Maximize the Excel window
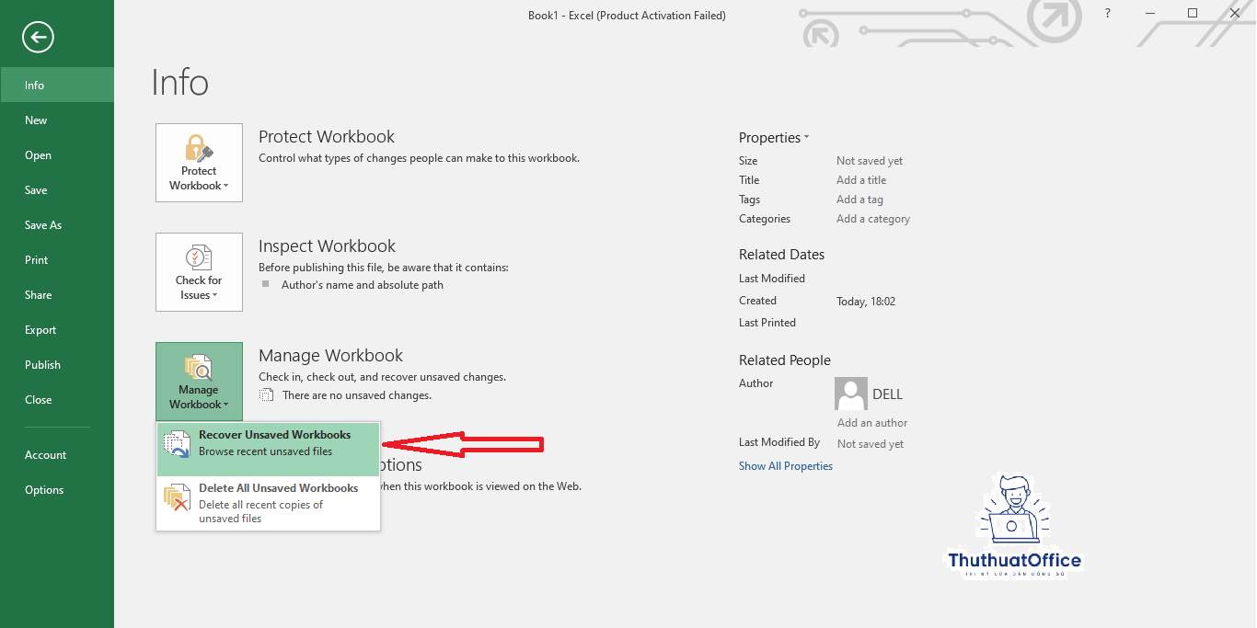 pyautogui.click(x=1193, y=13)
